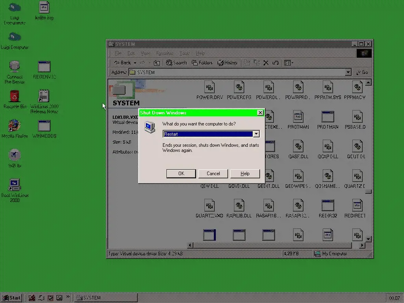Open the Start menu
This screenshot has height=303, width=404.
click(x=11, y=298)
